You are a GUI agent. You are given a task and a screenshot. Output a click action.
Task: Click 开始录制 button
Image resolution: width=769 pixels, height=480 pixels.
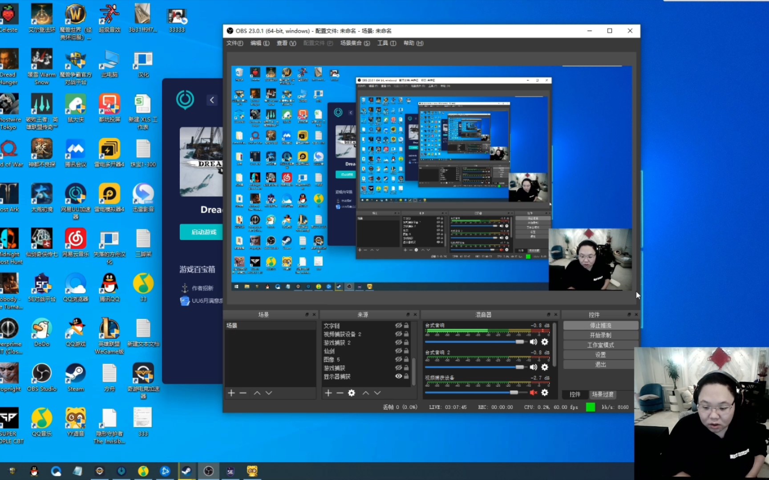(x=600, y=335)
